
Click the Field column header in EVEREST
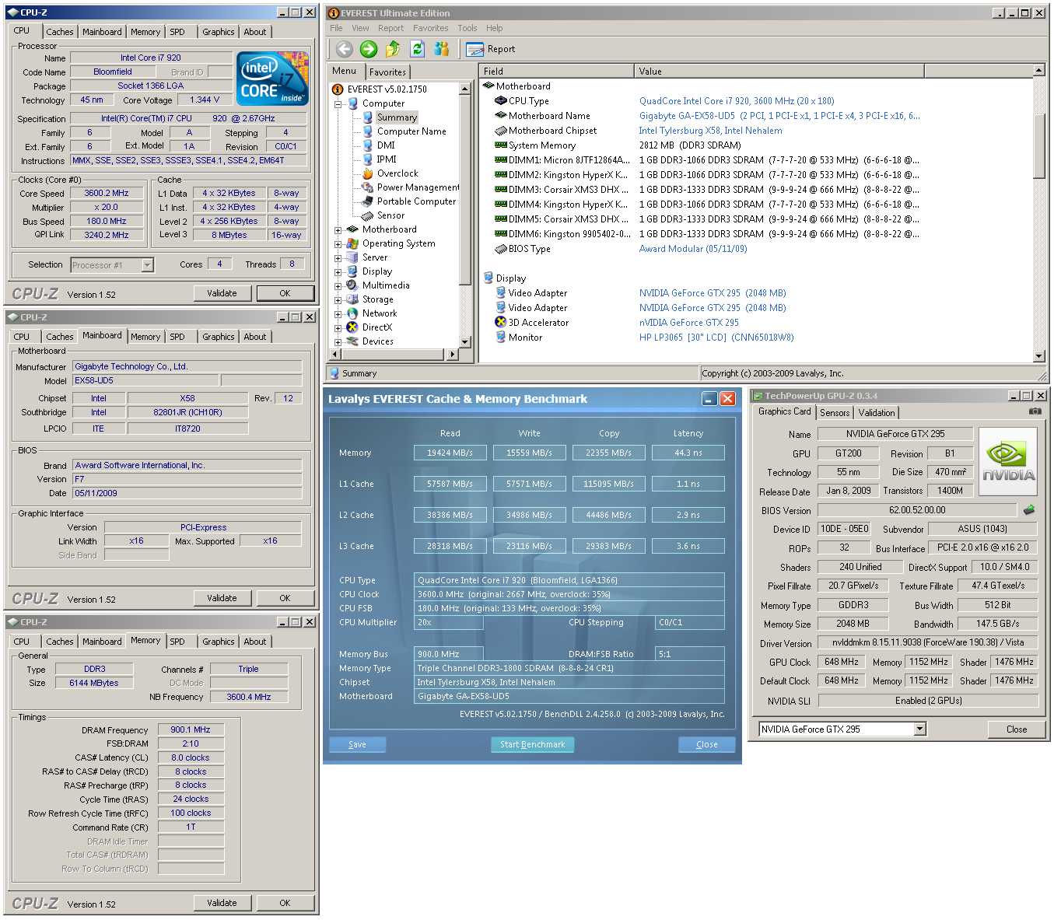pos(557,71)
